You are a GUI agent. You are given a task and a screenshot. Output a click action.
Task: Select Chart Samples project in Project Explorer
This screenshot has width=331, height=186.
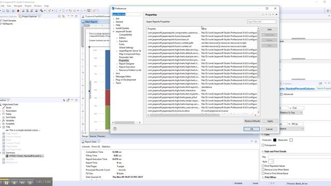point(9,21)
